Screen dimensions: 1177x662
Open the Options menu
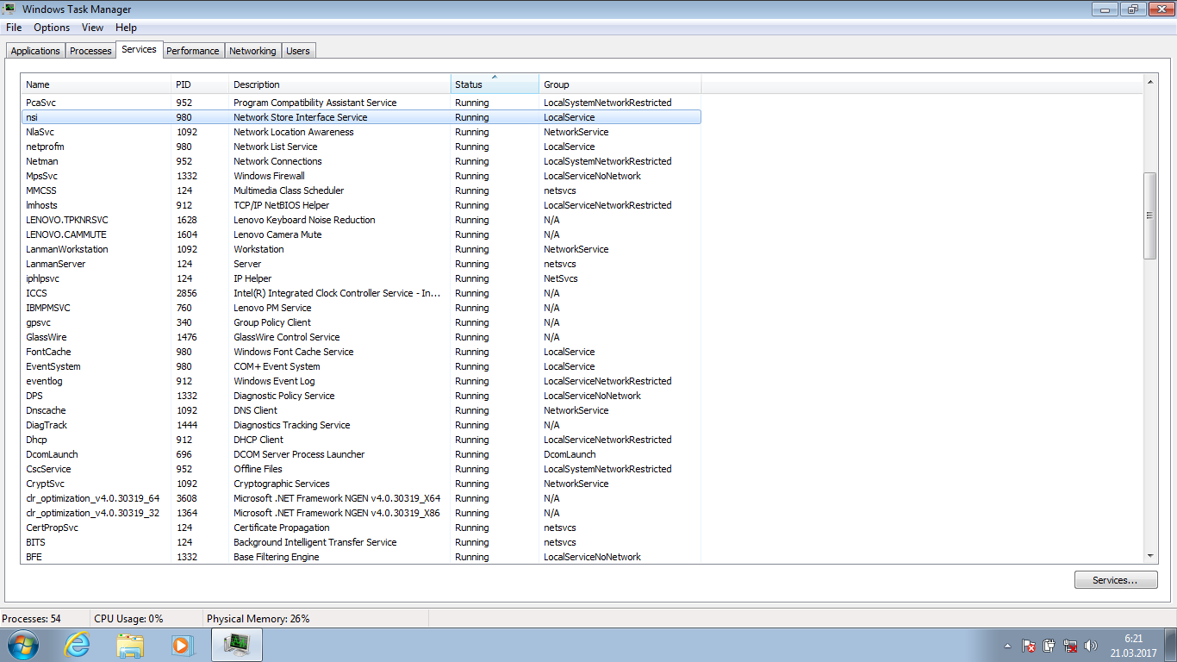click(52, 28)
